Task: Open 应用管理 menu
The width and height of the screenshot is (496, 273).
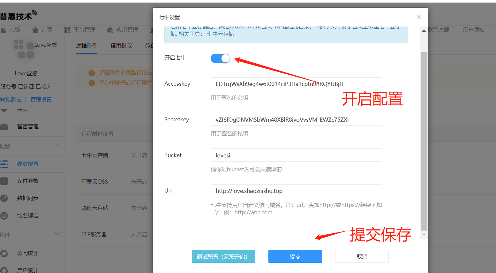Action: click(x=127, y=30)
